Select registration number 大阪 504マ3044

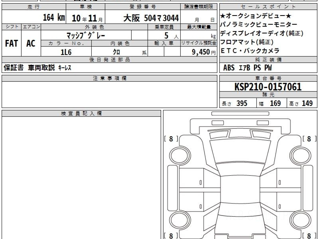coord(151,18)
